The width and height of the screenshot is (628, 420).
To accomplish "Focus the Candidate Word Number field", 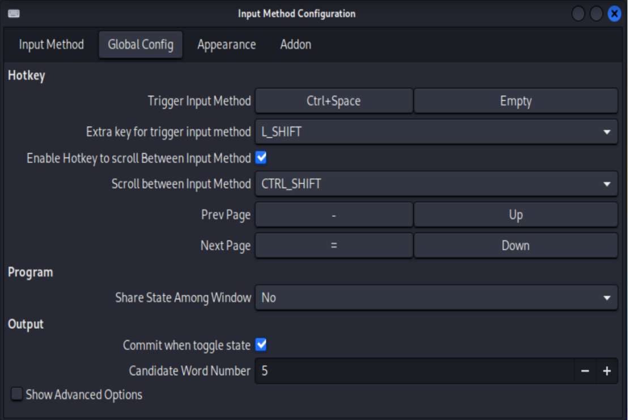I will pos(414,371).
